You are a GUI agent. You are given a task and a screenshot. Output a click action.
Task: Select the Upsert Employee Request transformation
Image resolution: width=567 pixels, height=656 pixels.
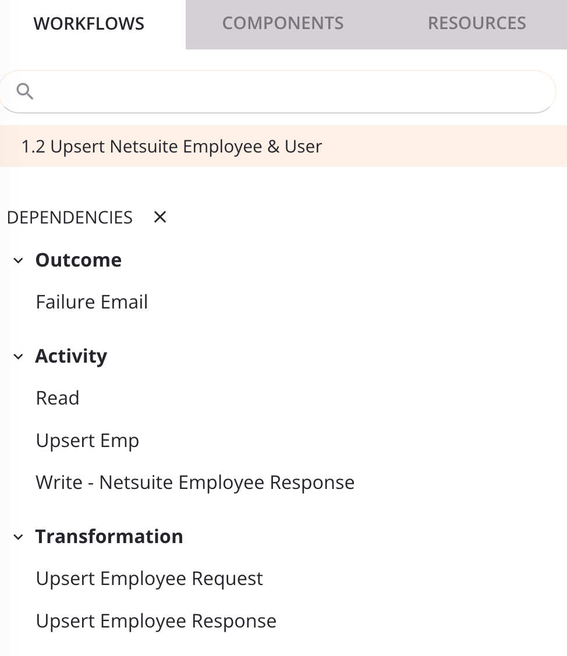(x=150, y=578)
